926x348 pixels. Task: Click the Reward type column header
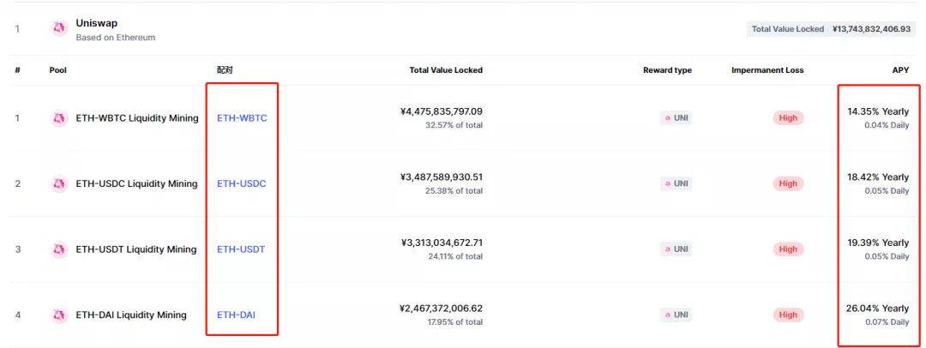[x=667, y=69]
